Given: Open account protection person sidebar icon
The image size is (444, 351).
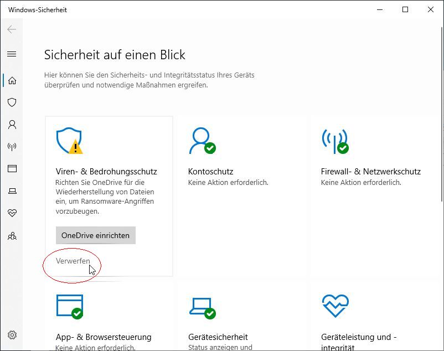Looking at the screenshot, I should pos(12,124).
